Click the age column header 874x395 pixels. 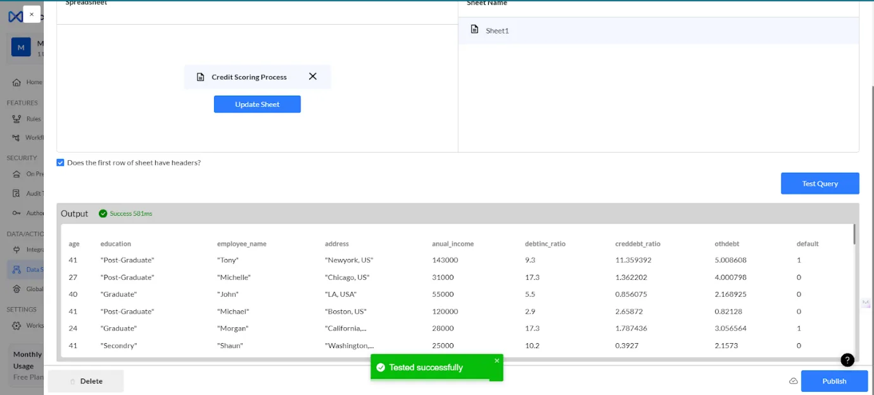pyautogui.click(x=74, y=244)
